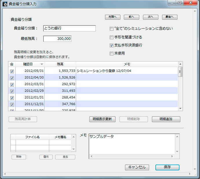Viewport: 200px width, 179px height.
Task: Click the 最低残高 amount field
Action: coord(57,39)
